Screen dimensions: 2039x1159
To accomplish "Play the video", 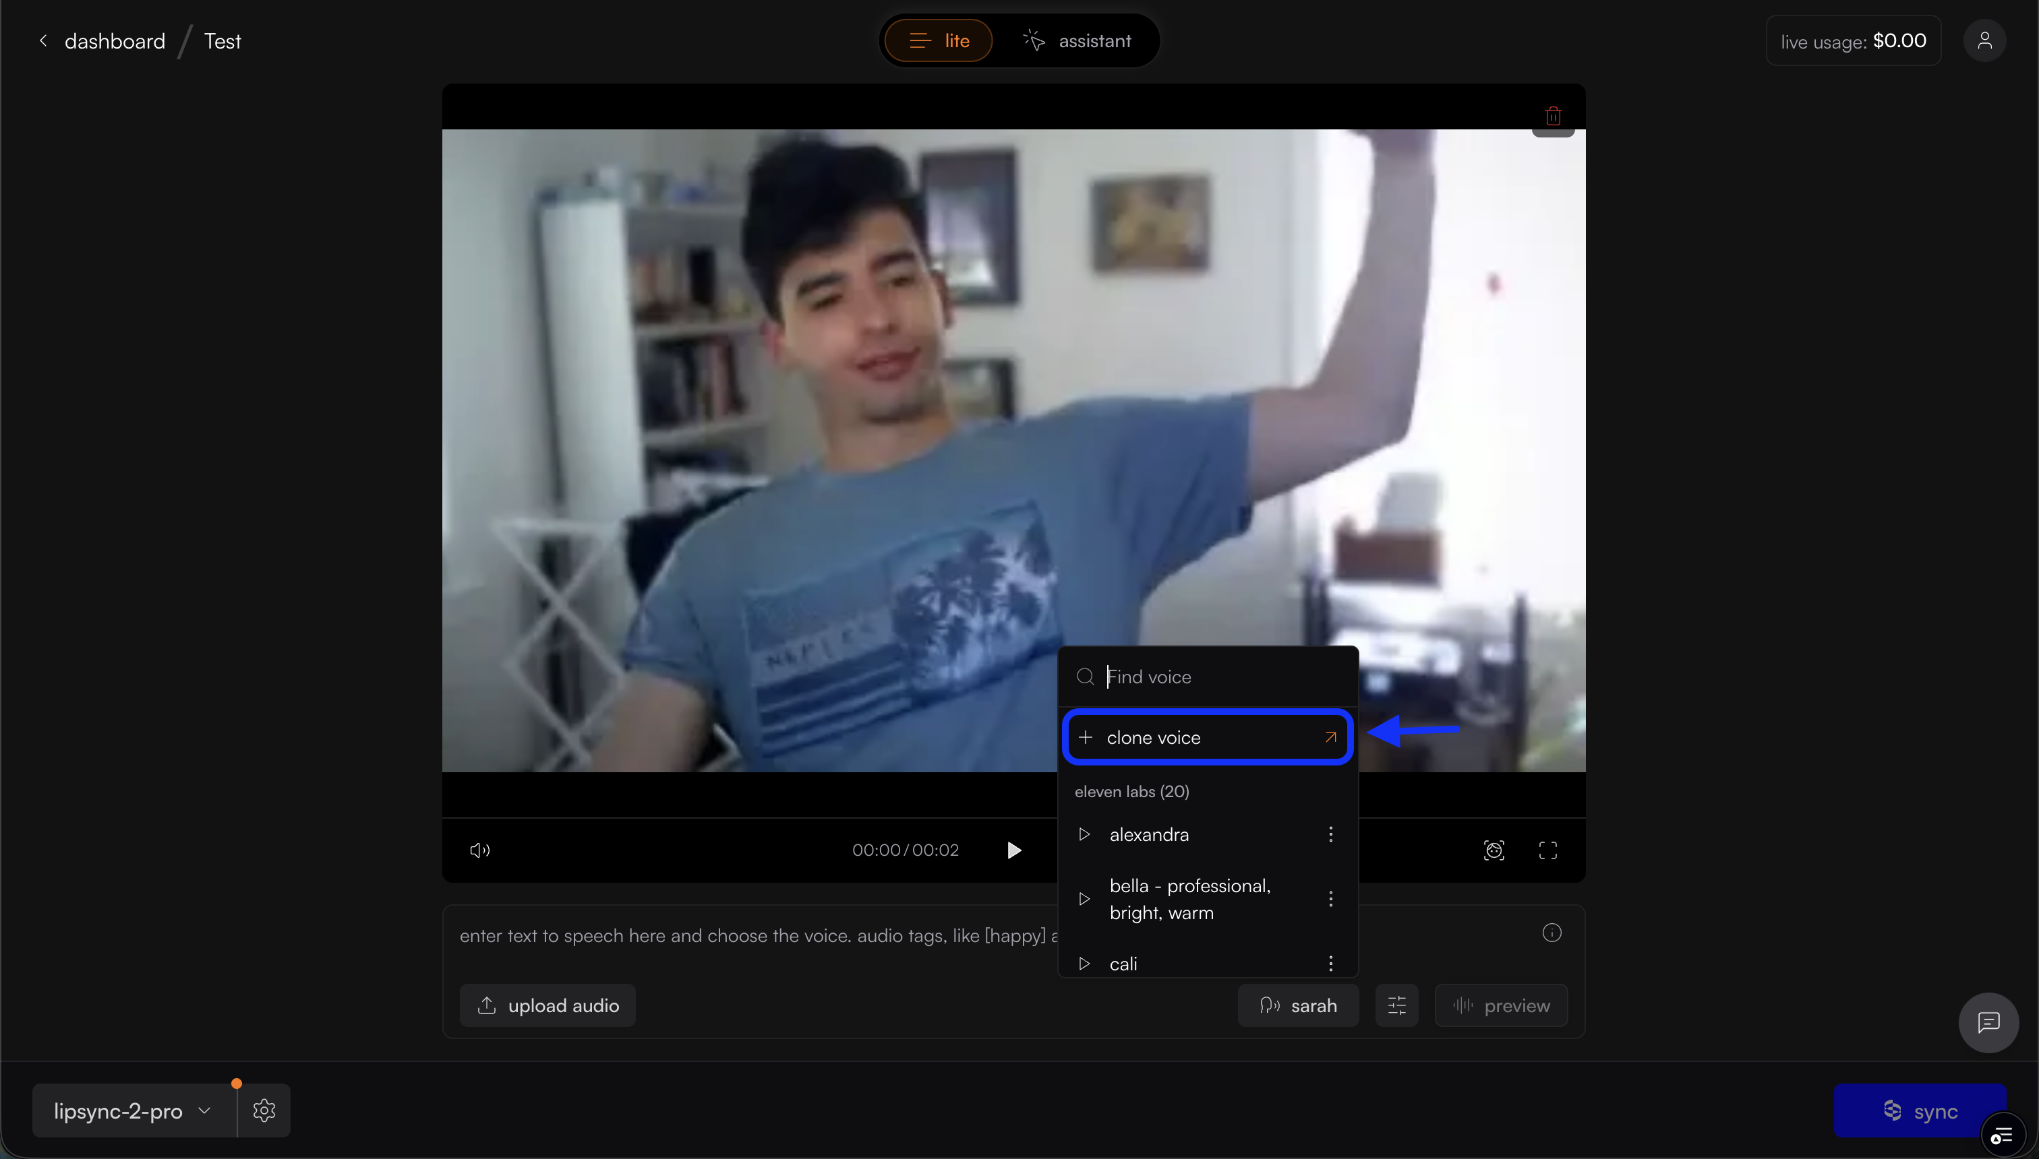I will [x=1014, y=850].
